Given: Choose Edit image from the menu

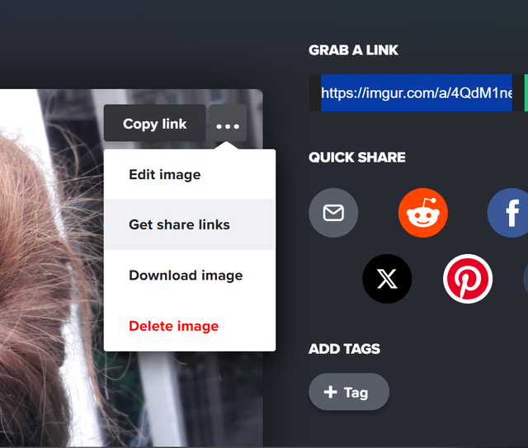Looking at the screenshot, I should 190,174.
